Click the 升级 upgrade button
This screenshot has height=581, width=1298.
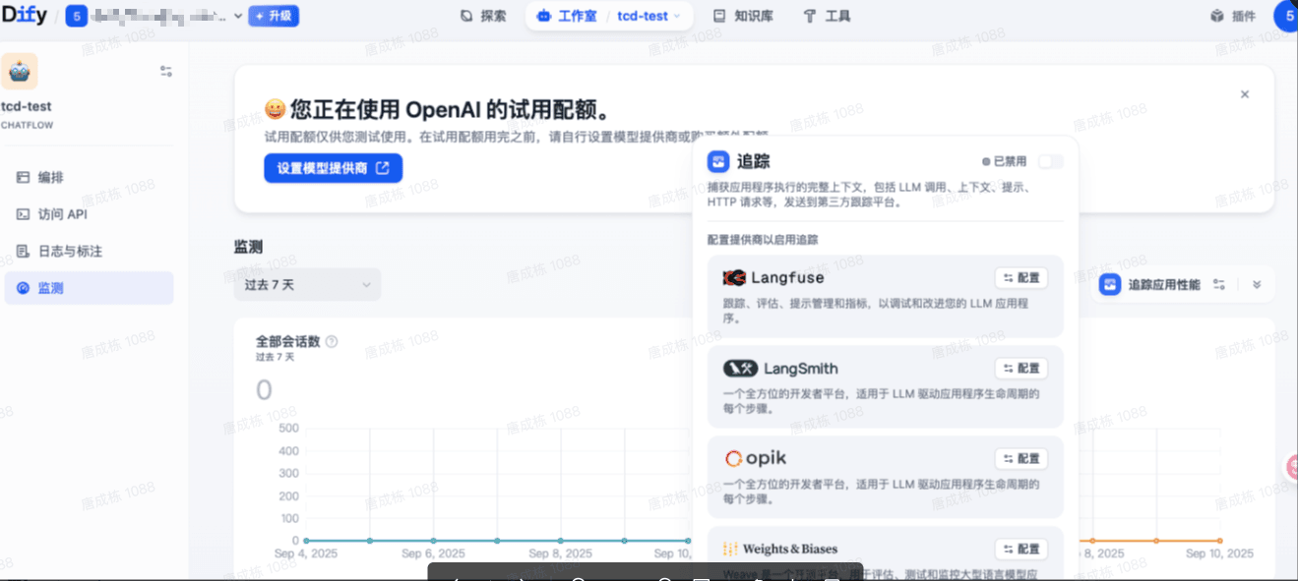click(274, 17)
